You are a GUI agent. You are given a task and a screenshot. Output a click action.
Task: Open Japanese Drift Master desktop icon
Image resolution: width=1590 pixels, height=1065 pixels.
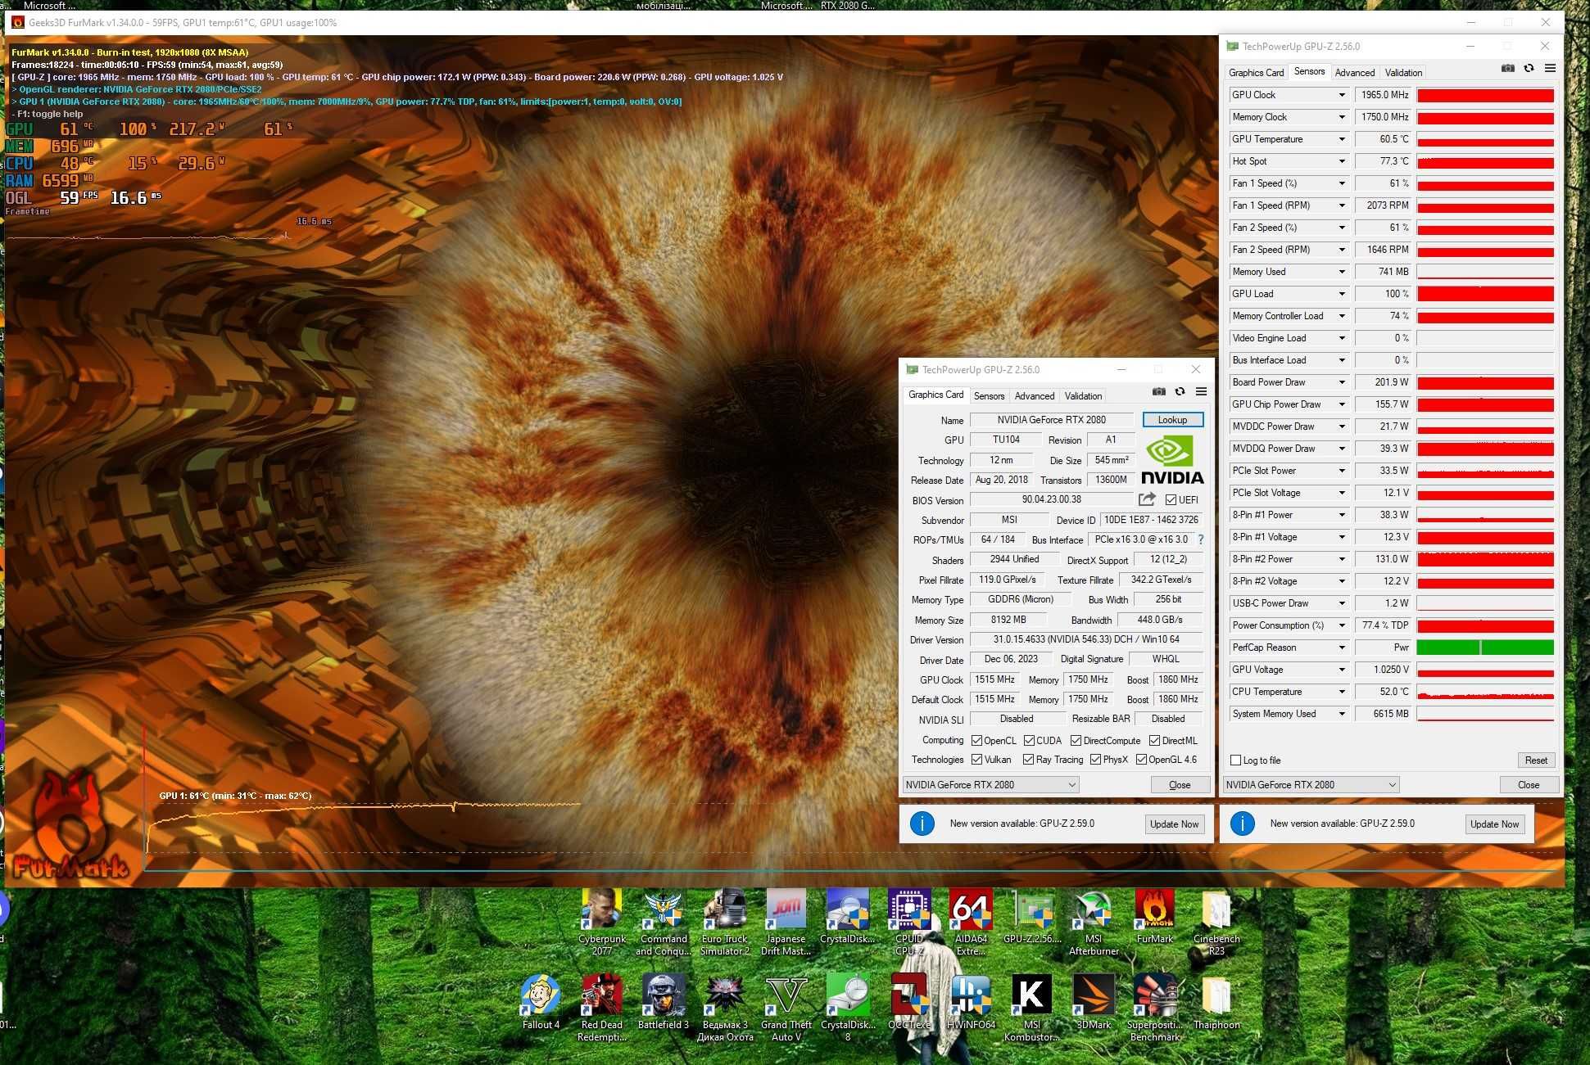pos(786,923)
